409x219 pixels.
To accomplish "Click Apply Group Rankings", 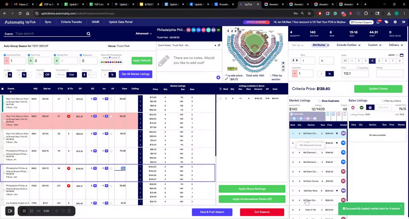I will (252, 189).
